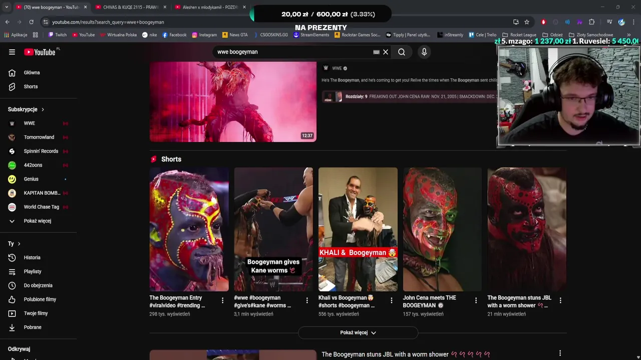Open options for John Cena meets Boogeyman short

click(476, 300)
